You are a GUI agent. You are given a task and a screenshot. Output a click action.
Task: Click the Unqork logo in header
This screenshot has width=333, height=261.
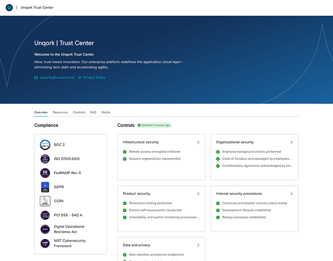9,7
